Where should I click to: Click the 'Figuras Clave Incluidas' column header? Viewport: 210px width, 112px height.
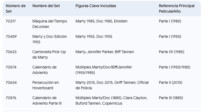96,6
